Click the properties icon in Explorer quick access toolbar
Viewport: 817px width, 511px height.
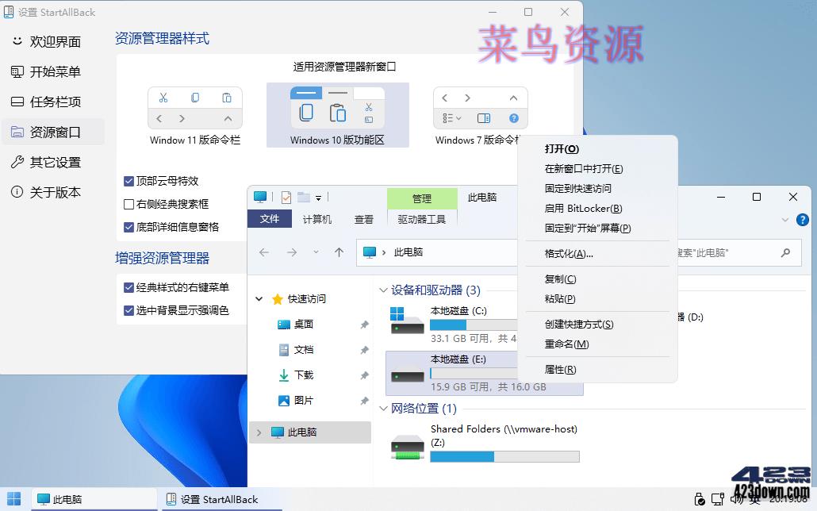285,197
